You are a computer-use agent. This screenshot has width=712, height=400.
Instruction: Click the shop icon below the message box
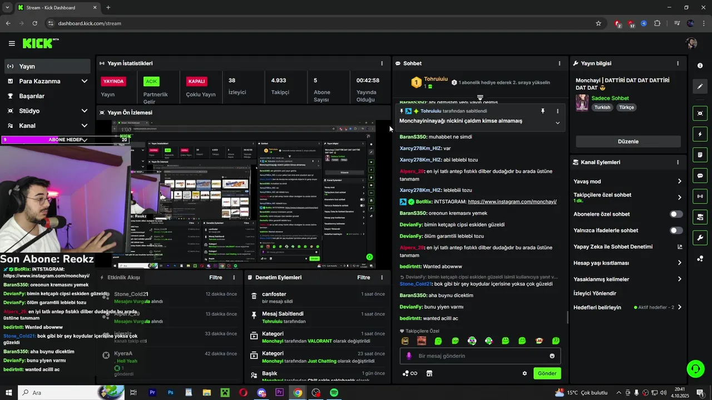tap(429, 373)
